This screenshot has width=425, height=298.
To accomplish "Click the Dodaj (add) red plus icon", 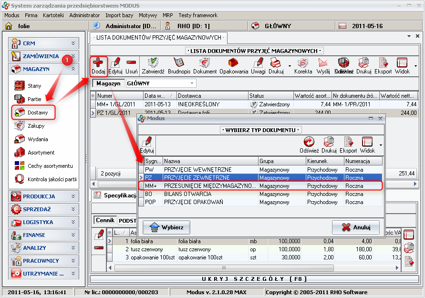I will tap(98, 63).
